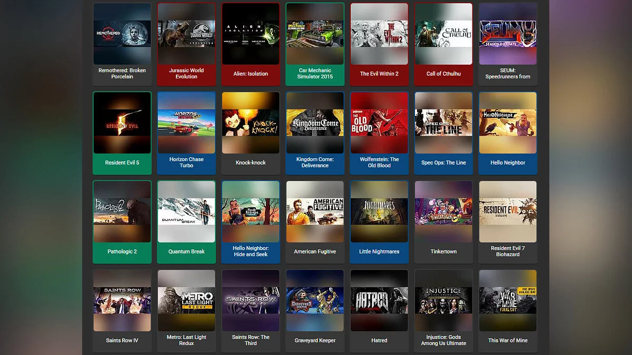
Task: Click the "Knock-knock" title text
Action: [251, 163]
